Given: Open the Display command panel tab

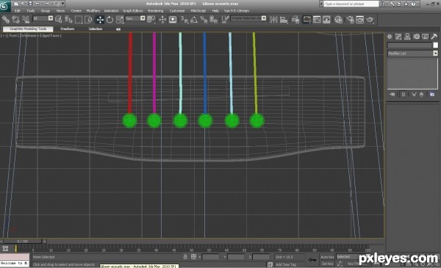Looking at the screenshot, I should [x=426, y=37].
